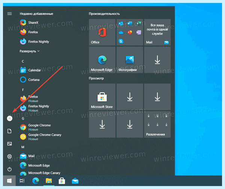Open the Фотографии tile

[x=130, y=60]
